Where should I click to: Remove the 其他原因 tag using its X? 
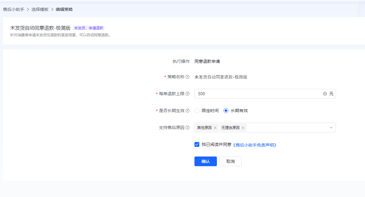(215, 128)
